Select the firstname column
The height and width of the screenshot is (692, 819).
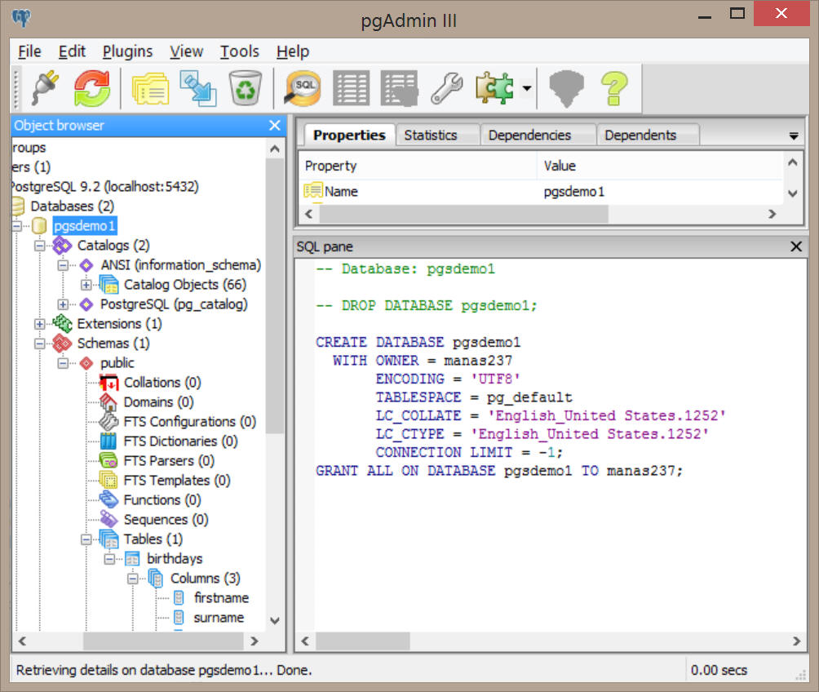221,598
